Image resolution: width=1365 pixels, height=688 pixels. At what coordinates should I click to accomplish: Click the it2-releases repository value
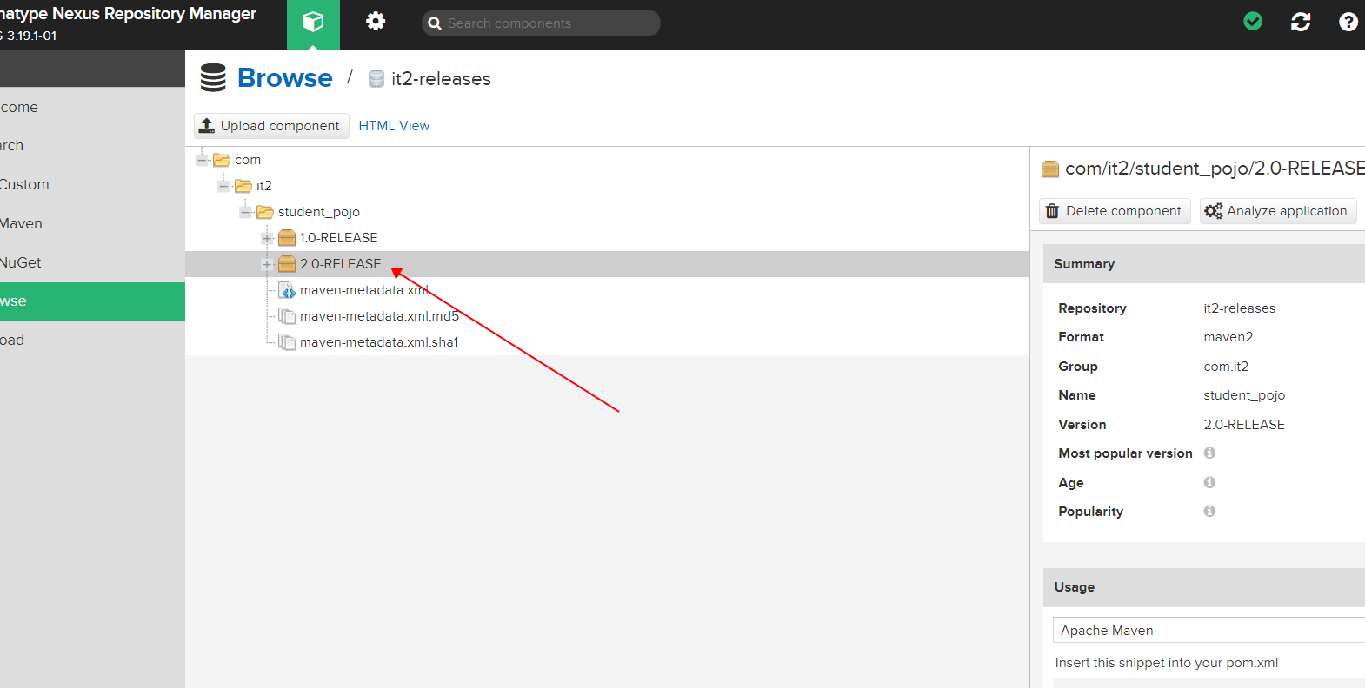tap(1239, 308)
